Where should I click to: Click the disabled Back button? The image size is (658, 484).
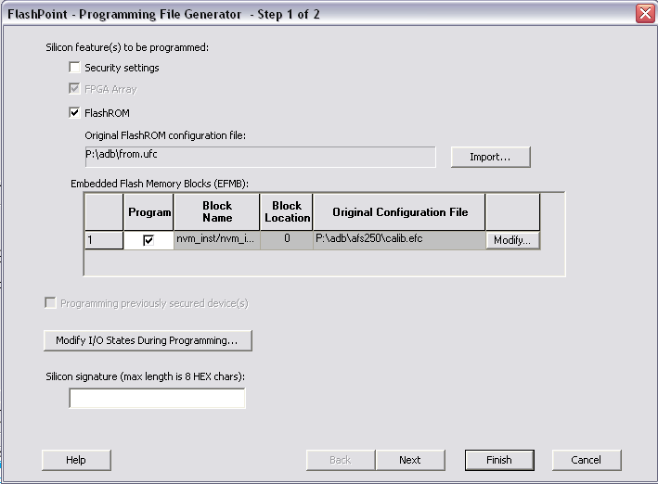tap(341, 460)
